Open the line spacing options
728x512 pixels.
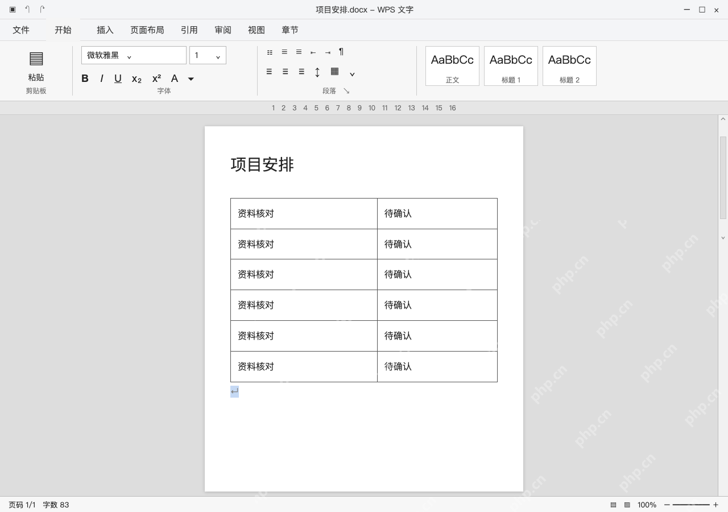317,72
